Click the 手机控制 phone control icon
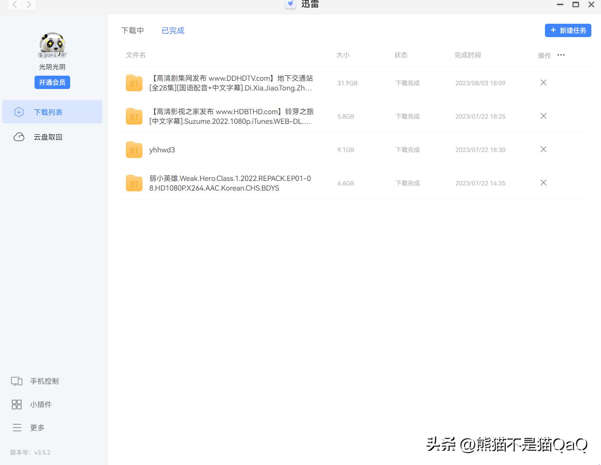 [17, 381]
